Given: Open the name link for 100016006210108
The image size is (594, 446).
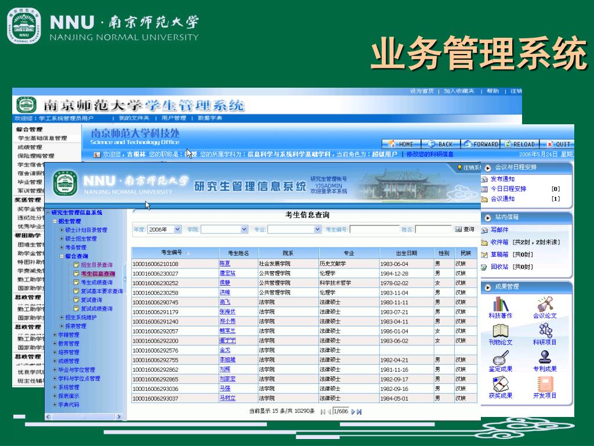Looking at the screenshot, I should click(x=224, y=264).
